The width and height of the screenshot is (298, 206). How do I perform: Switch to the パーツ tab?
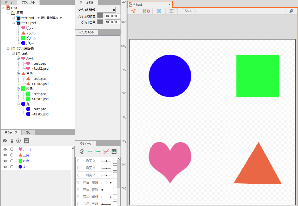click(9, 3)
